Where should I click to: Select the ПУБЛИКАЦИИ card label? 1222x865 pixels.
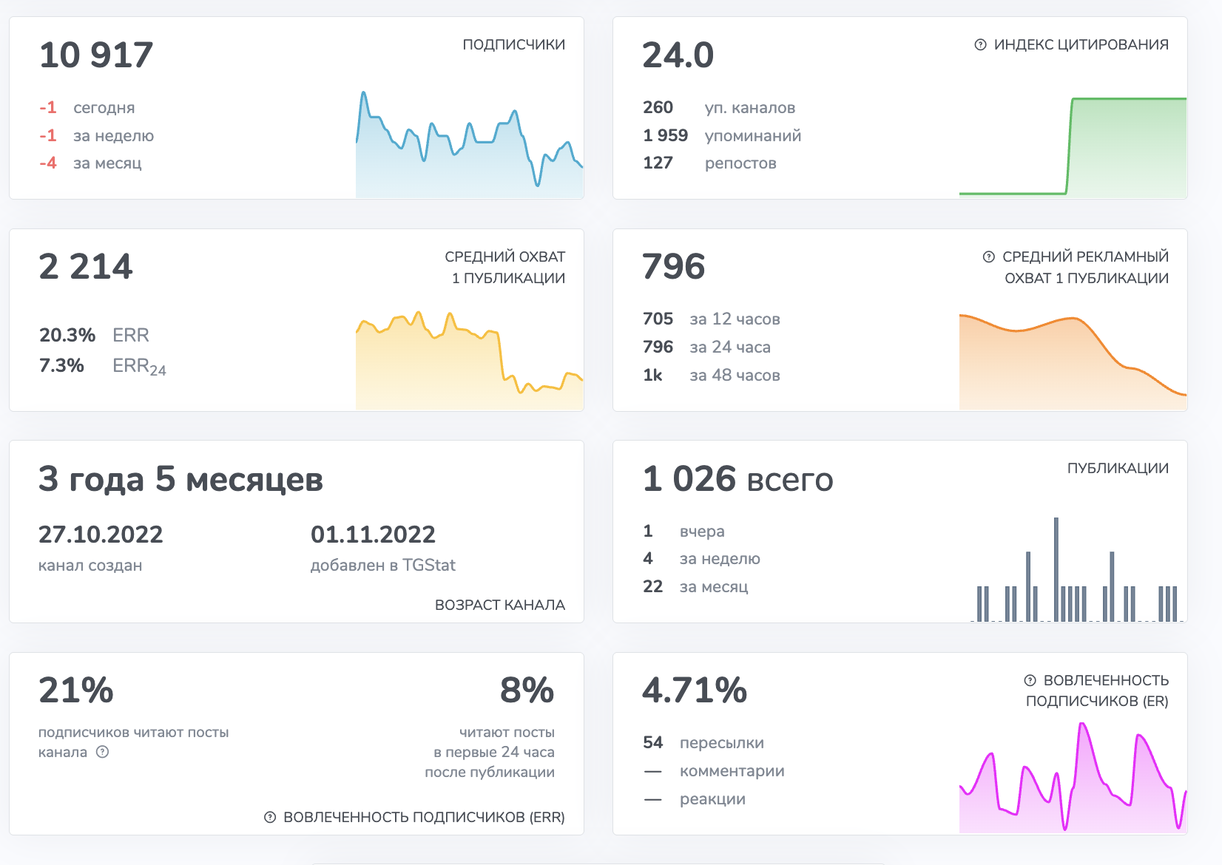coord(1116,467)
